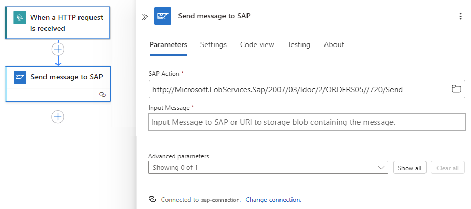
Task: Select the Parameters tab
Action: 168,45
